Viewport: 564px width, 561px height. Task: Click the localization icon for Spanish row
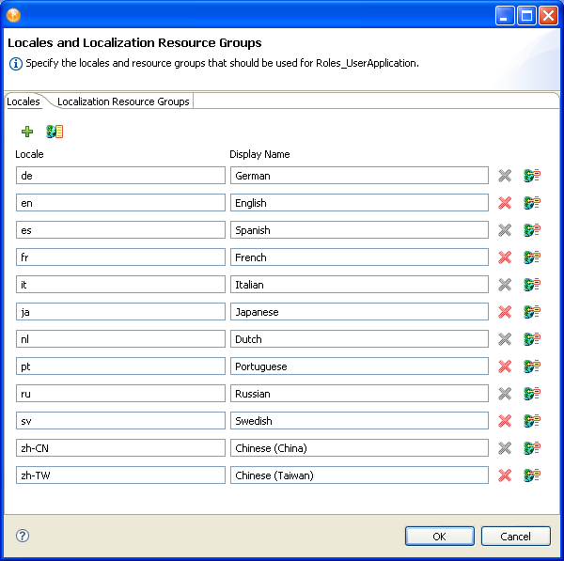tap(532, 230)
